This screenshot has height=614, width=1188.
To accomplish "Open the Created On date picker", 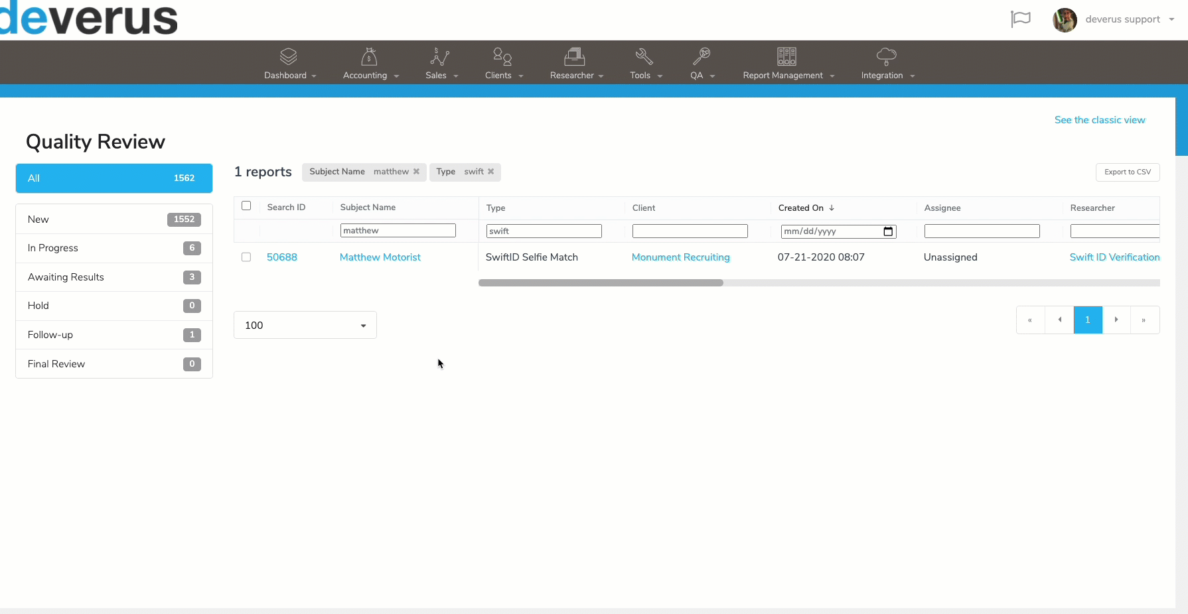I will [888, 231].
